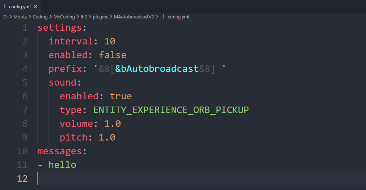Click the 'true' value on line 6
Viewport: 366px width, 190px height.
point(121,96)
